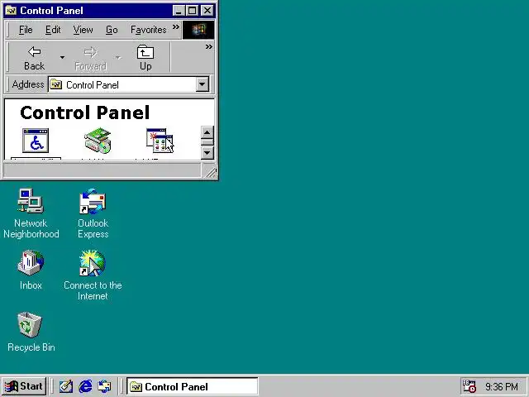Click the Control Panel heading text
This screenshot has width=529, height=397.
click(84, 112)
